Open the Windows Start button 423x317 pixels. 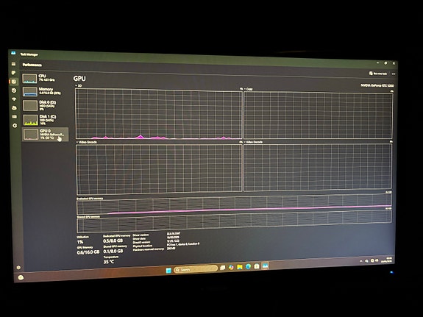click(x=168, y=270)
